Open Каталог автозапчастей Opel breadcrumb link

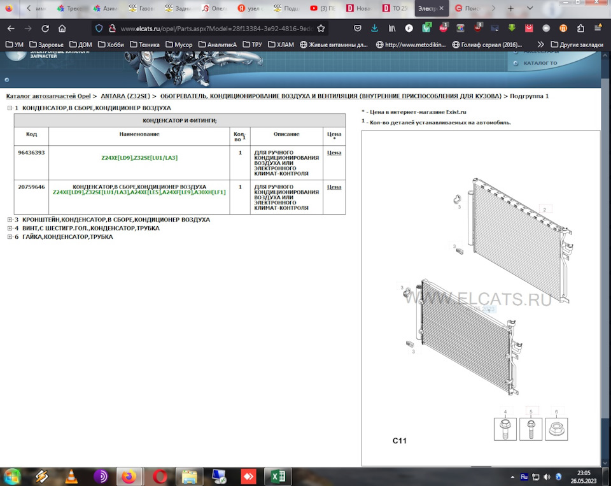pos(48,96)
